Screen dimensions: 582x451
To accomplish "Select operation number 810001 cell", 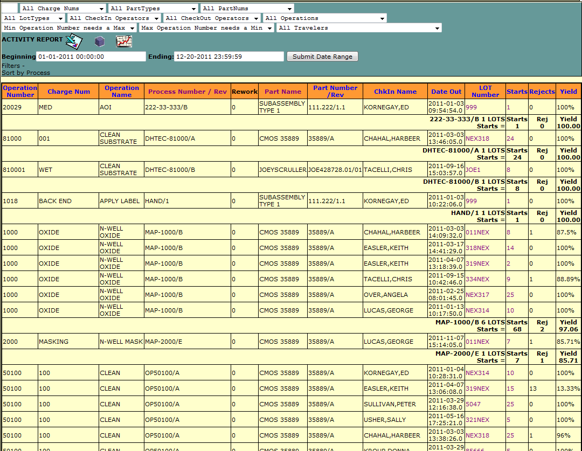I will pyautogui.click(x=20, y=170).
